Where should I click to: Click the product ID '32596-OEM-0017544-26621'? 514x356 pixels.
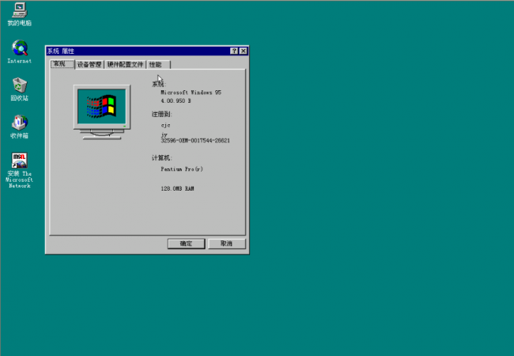[195, 141]
